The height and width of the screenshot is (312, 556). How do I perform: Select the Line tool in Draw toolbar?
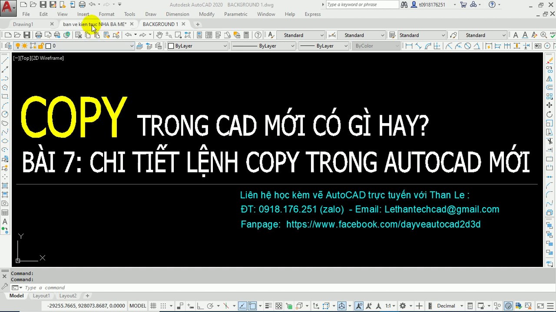click(x=5, y=61)
